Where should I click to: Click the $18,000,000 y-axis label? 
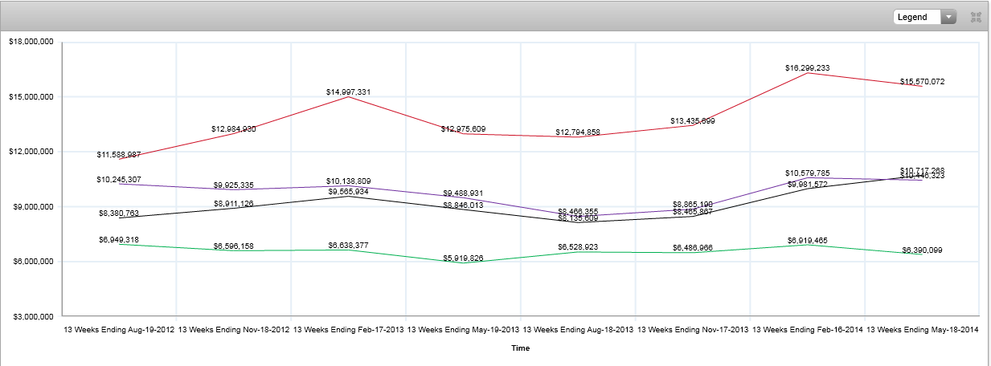click(x=31, y=42)
